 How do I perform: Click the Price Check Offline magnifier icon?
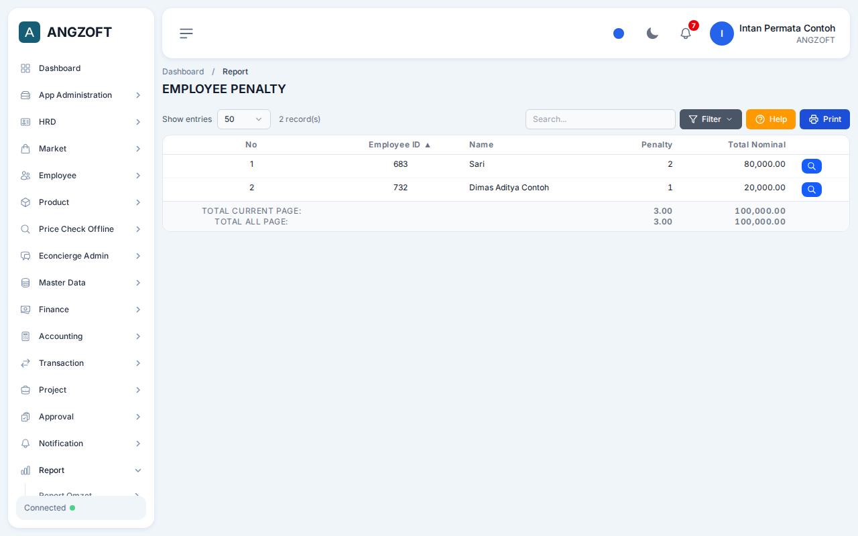click(25, 229)
